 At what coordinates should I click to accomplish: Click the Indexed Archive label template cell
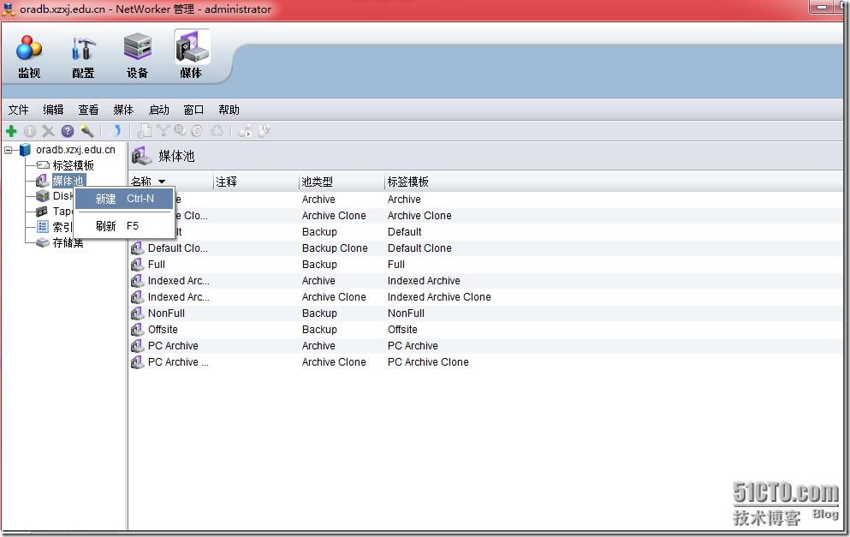(x=424, y=281)
